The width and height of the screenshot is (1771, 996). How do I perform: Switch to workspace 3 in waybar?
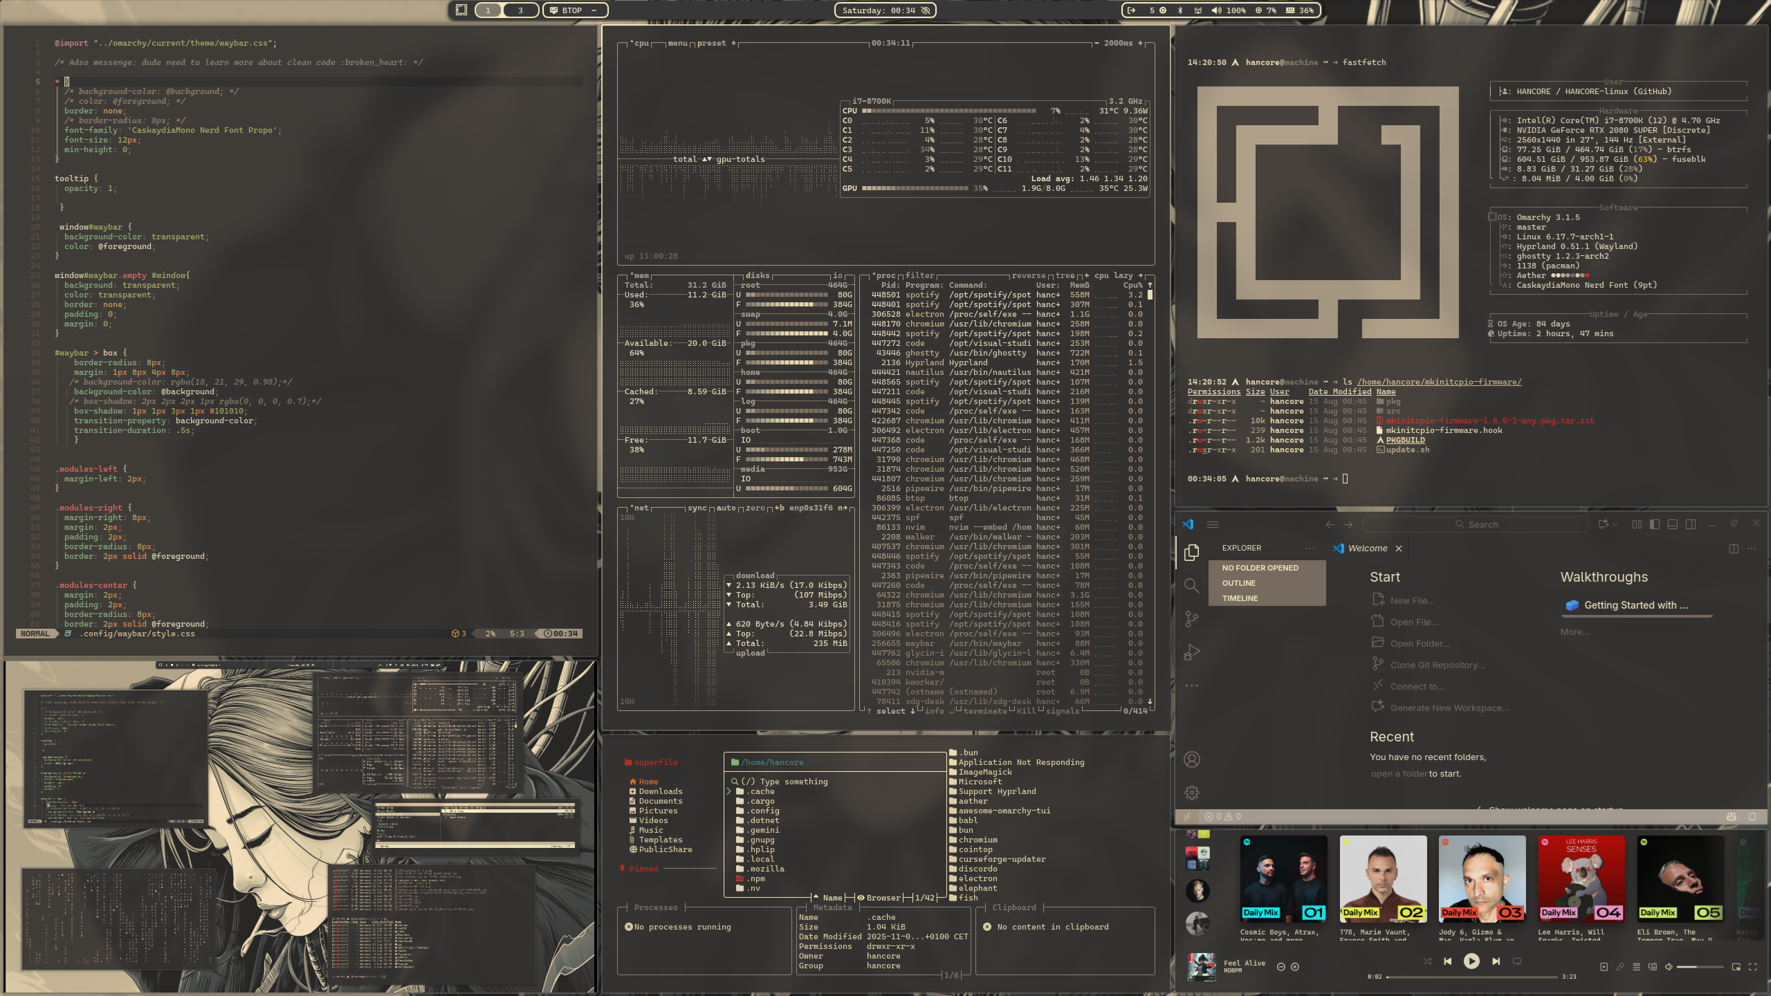coord(520,10)
